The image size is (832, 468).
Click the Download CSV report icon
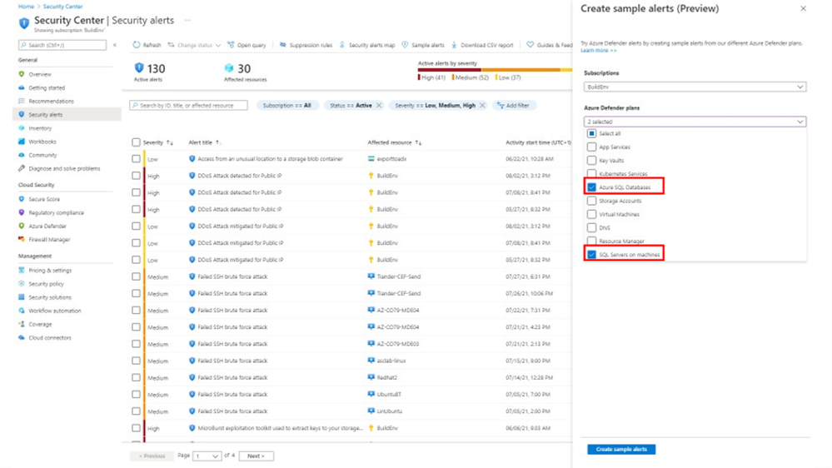pyautogui.click(x=454, y=45)
